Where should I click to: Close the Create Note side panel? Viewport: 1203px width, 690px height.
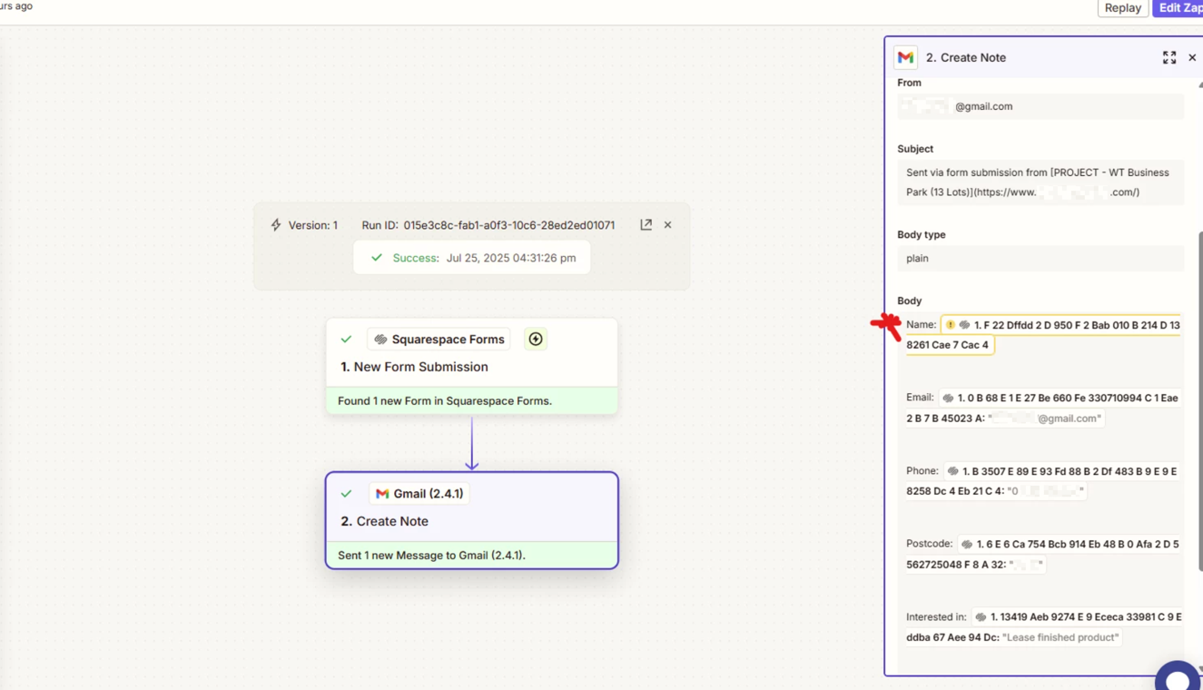click(x=1192, y=57)
